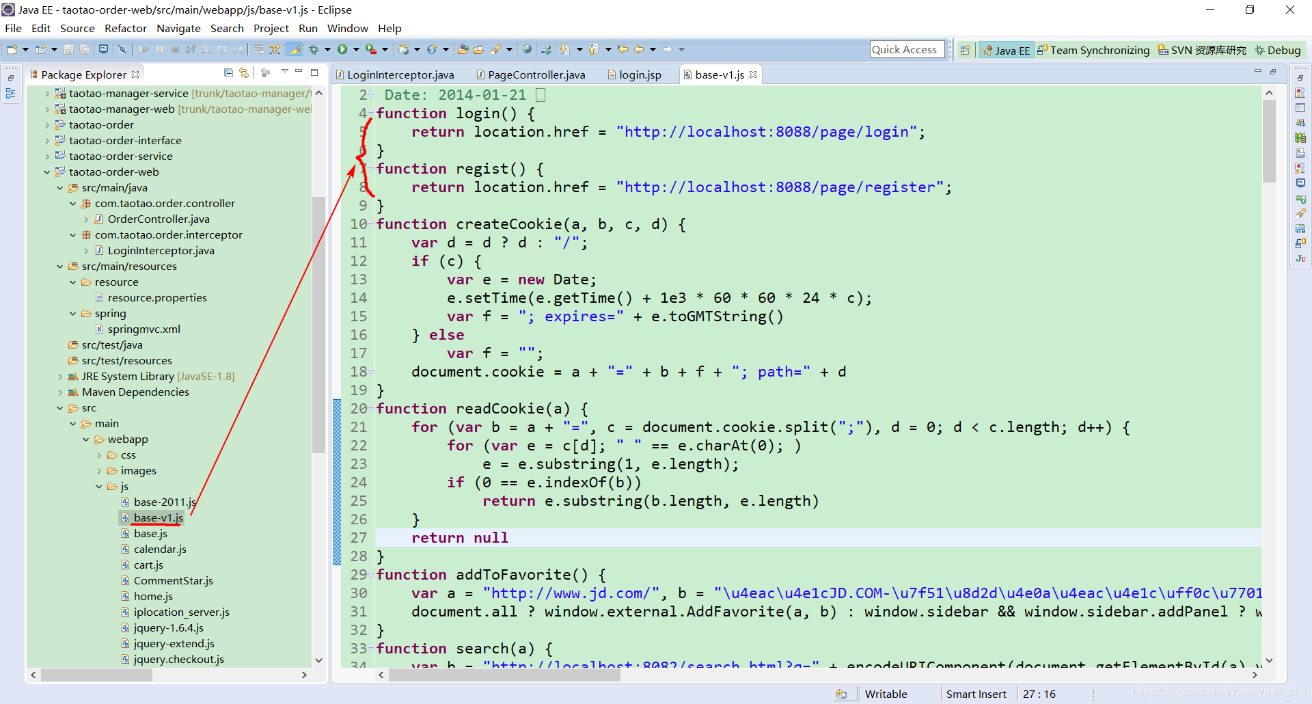Click the Properties view icon in right sidebar
The height and width of the screenshot is (704, 1312).
[x=1300, y=108]
